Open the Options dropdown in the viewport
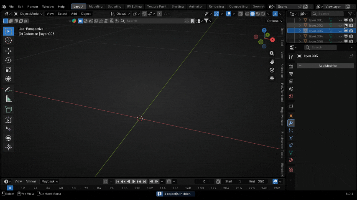357x200 pixels. point(275,21)
